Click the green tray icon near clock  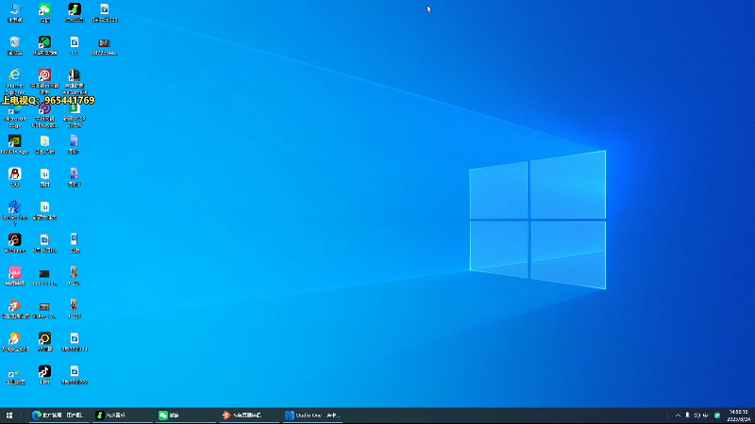pyautogui.click(x=717, y=416)
